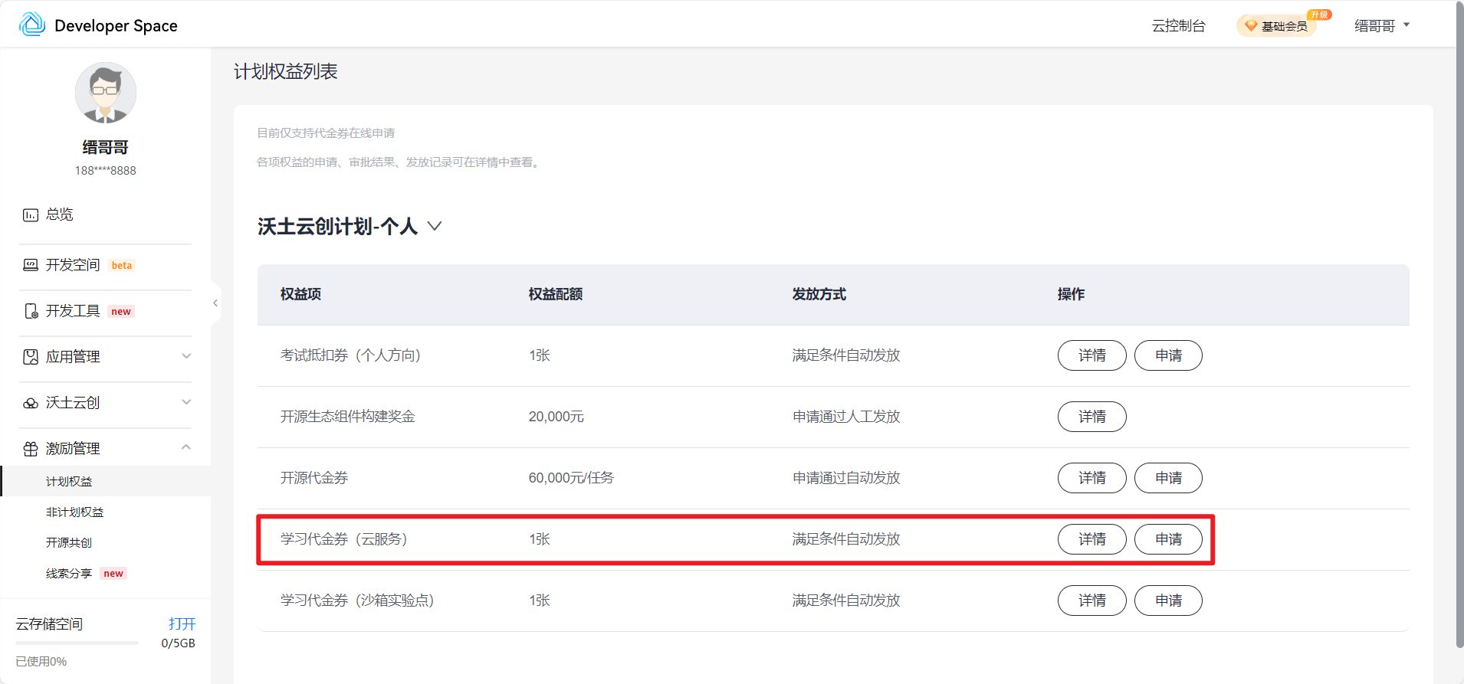
Task: Expand the 沃土云创 menu chevron
Action: click(186, 402)
